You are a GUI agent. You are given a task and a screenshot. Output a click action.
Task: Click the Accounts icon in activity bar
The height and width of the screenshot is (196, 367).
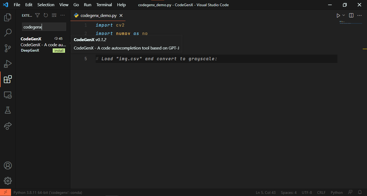(x=8, y=165)
